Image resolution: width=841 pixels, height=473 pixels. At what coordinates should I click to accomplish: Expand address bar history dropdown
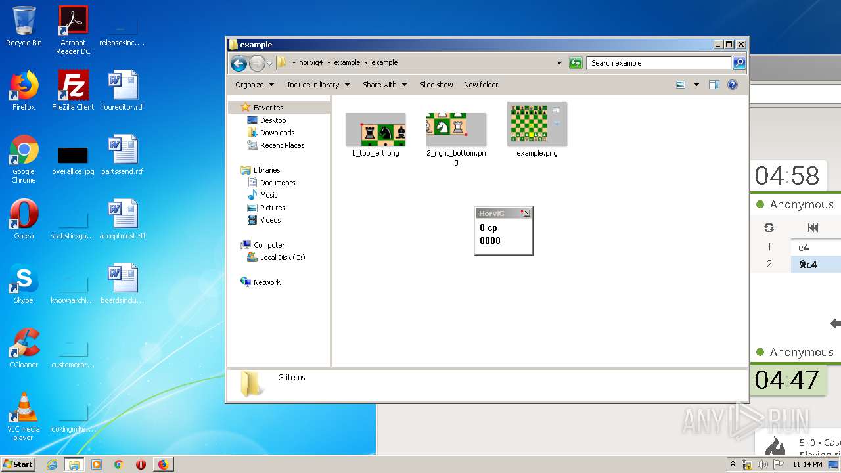coord(559,63)
